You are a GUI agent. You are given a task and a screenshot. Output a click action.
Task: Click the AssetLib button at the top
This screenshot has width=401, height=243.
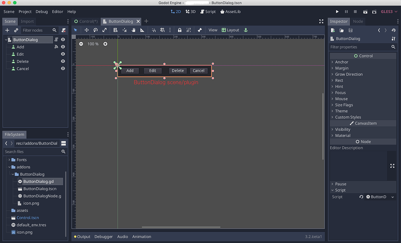coord(230,11)
